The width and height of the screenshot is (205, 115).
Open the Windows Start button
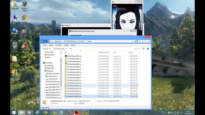coord(14,112)
